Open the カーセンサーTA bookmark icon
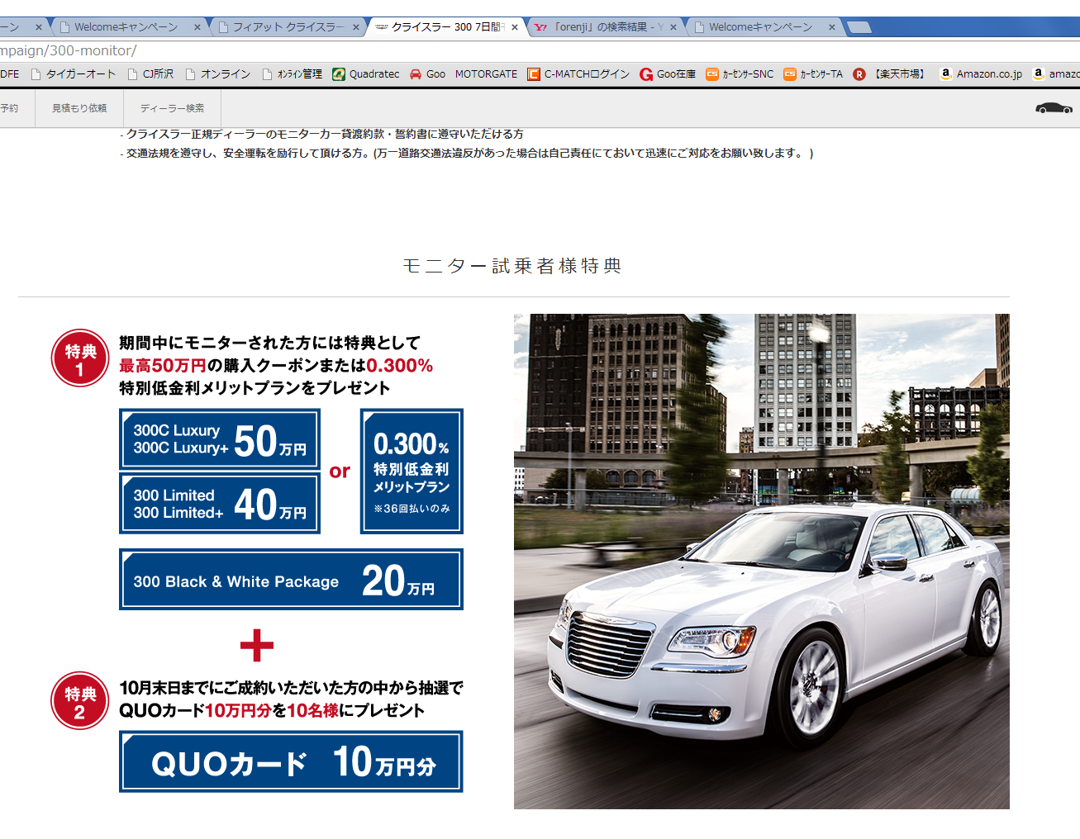The width and height of the screenshot is (1080, 839). [x=790, y=74]
